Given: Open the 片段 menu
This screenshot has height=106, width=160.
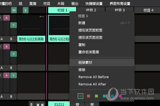Looking at the screenshot, I should [x=61, y=4].
